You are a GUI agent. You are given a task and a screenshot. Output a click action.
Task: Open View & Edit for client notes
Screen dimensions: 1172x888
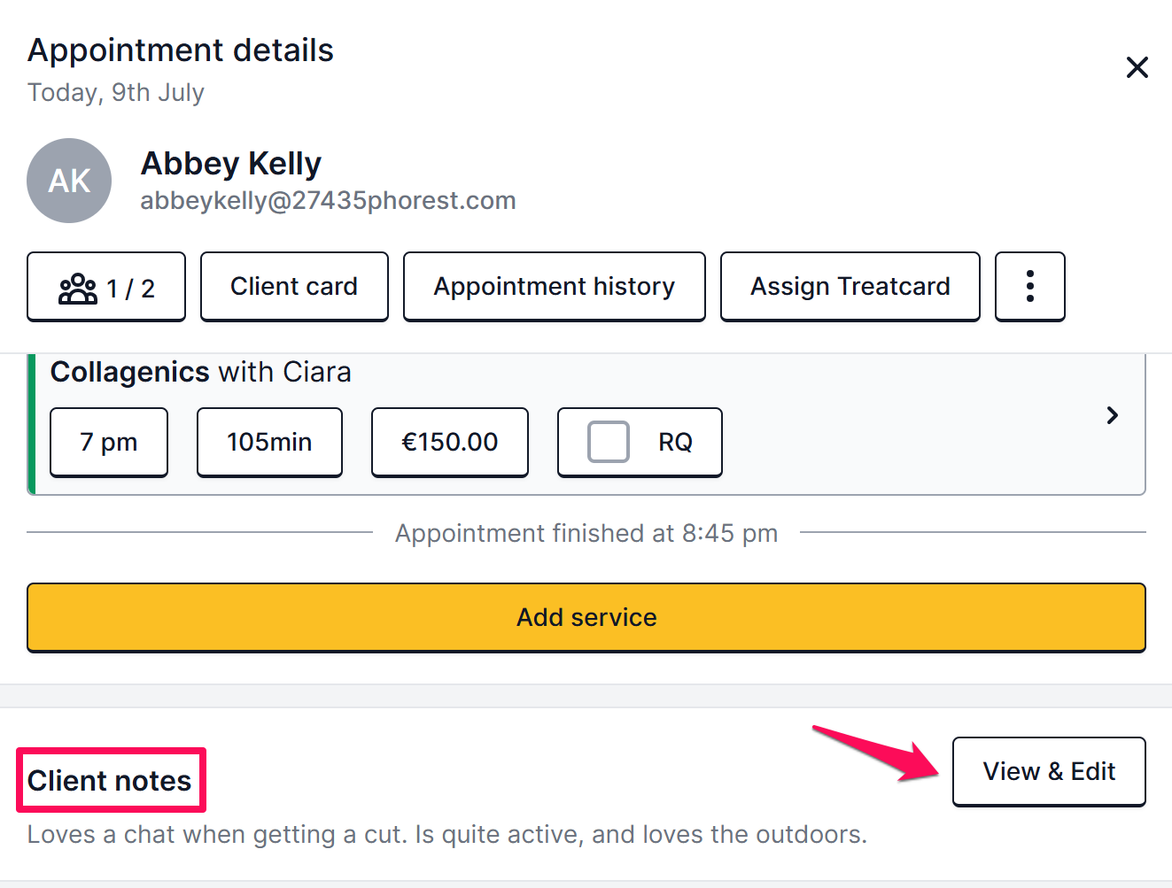[1049, 771]
